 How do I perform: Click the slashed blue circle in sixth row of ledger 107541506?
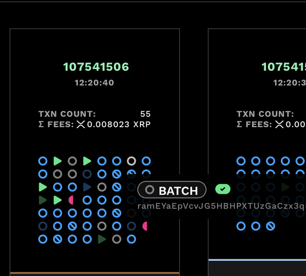[72, 226]
